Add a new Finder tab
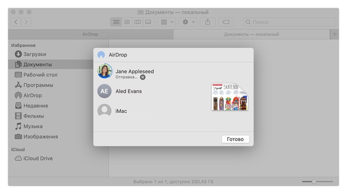The image size is (347, 194). pos(335,34)
